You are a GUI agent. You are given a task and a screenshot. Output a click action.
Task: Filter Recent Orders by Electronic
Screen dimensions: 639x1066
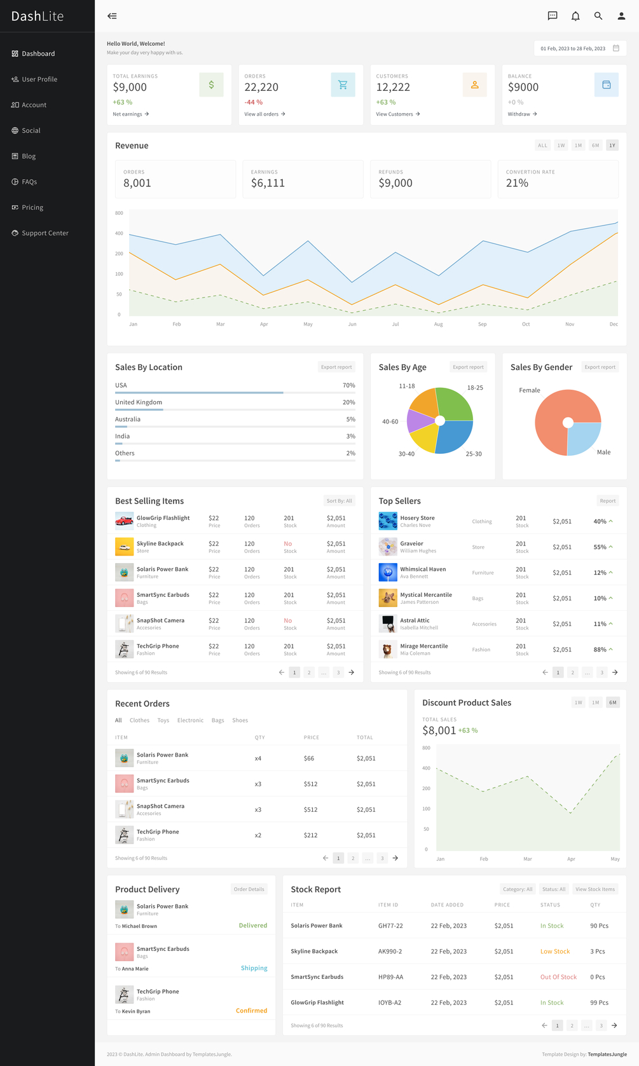coord(190,720)
